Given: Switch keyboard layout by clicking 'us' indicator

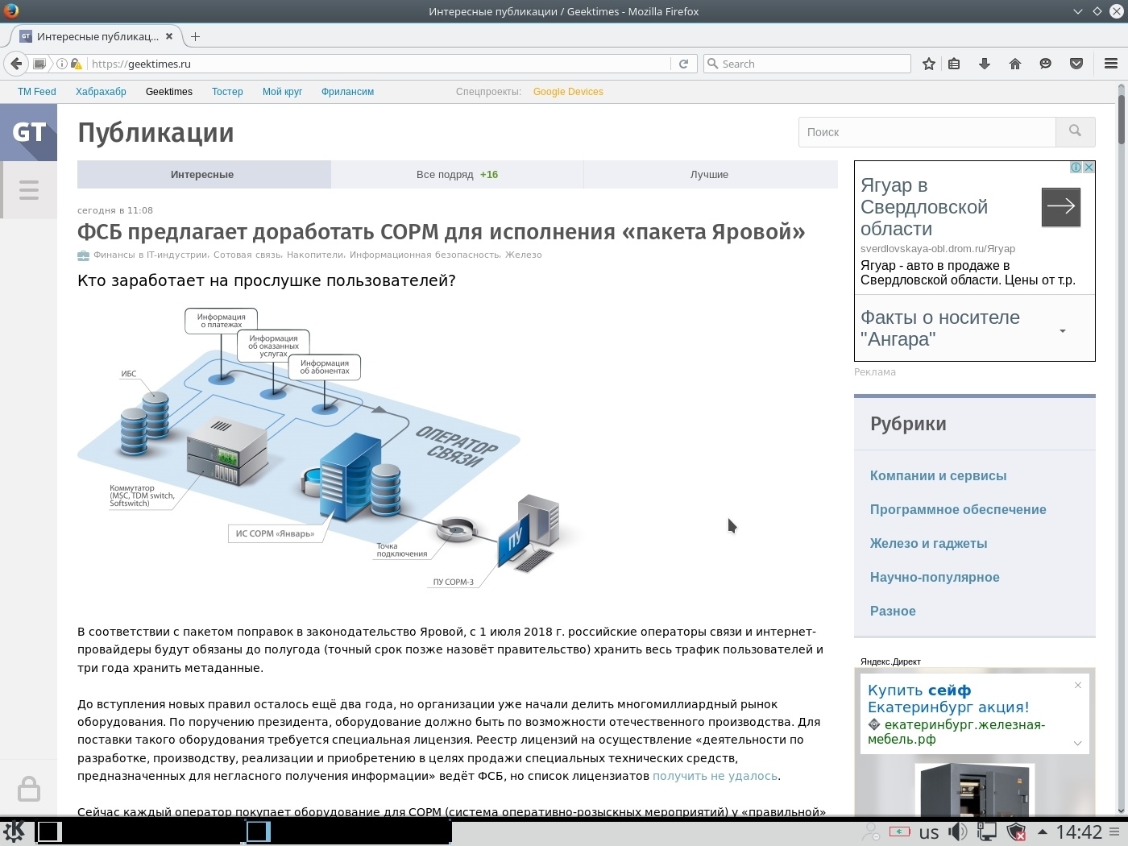Looking at the screenshot, I should click(928, 831).
